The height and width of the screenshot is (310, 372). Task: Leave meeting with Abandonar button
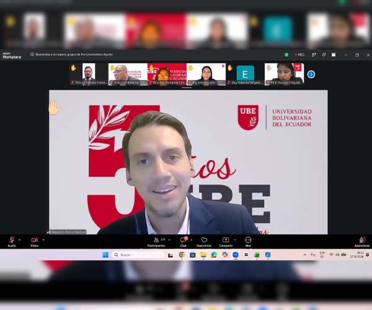(x=362, y=242)
